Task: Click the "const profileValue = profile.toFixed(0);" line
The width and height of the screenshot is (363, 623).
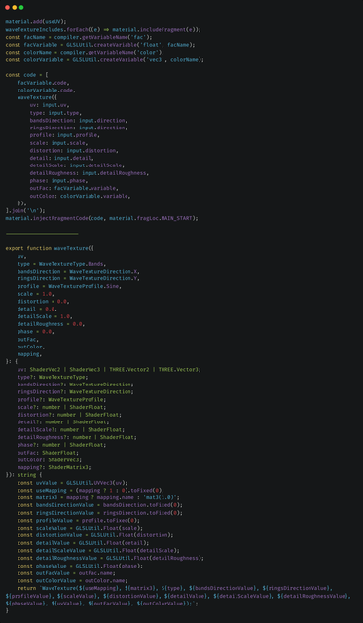Action: [x=79, y=521]
